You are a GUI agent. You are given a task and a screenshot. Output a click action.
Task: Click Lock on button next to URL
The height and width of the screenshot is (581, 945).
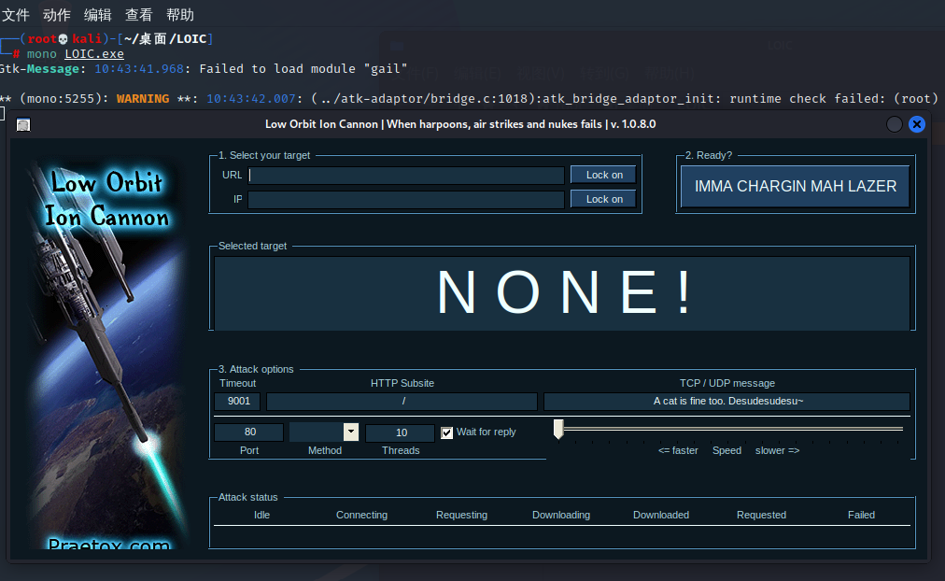point(603,175)
